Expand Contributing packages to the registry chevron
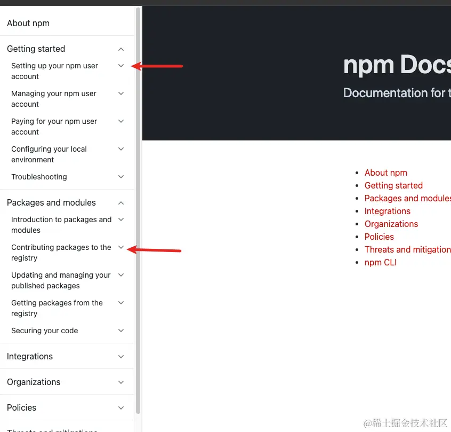 [121, 247]
